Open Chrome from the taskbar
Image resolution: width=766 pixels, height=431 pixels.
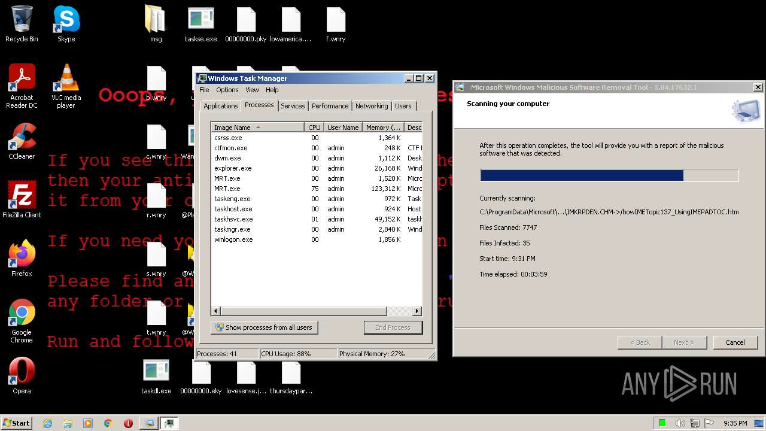[x=108, y=423]
